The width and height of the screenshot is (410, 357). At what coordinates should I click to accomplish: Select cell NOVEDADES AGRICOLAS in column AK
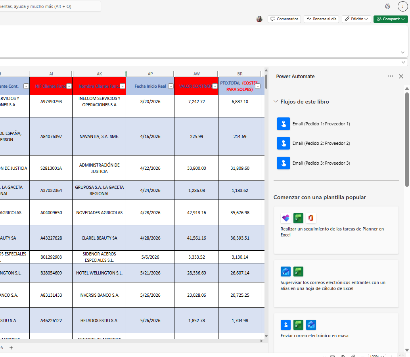point(100,212)
